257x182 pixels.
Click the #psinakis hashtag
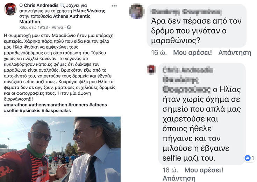tap(30, 111)
